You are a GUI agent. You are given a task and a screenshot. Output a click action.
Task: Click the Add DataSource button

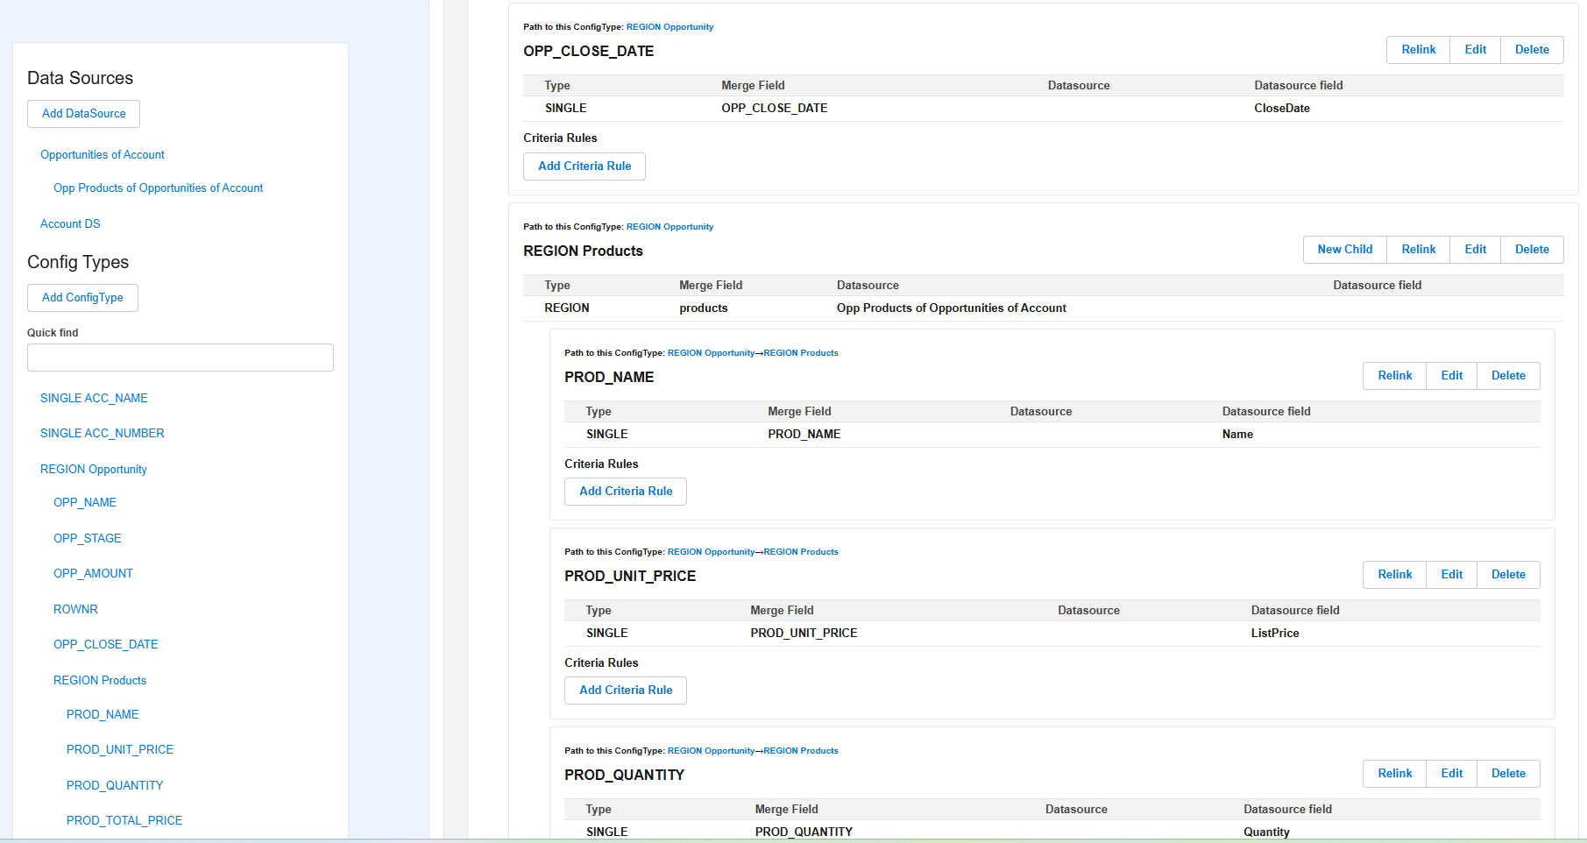pyautogui.click(x=83, y=114)
